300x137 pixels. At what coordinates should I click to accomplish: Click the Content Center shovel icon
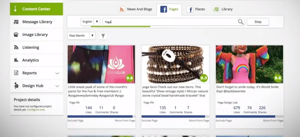15,9
